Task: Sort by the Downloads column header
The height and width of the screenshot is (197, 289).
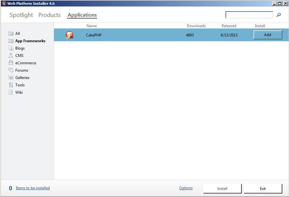Action: 196,26
